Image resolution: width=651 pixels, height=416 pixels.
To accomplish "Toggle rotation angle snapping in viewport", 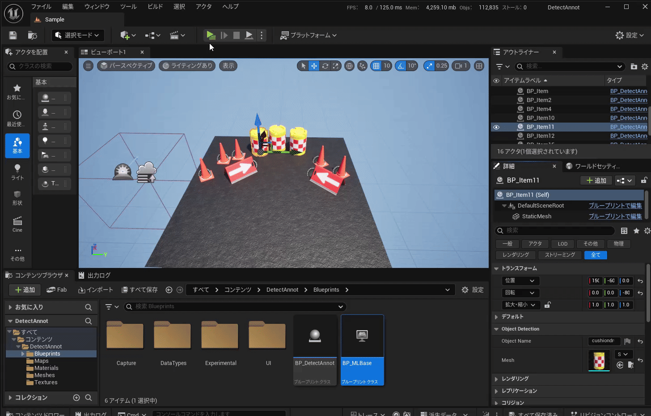I will [x=401, y=66].
